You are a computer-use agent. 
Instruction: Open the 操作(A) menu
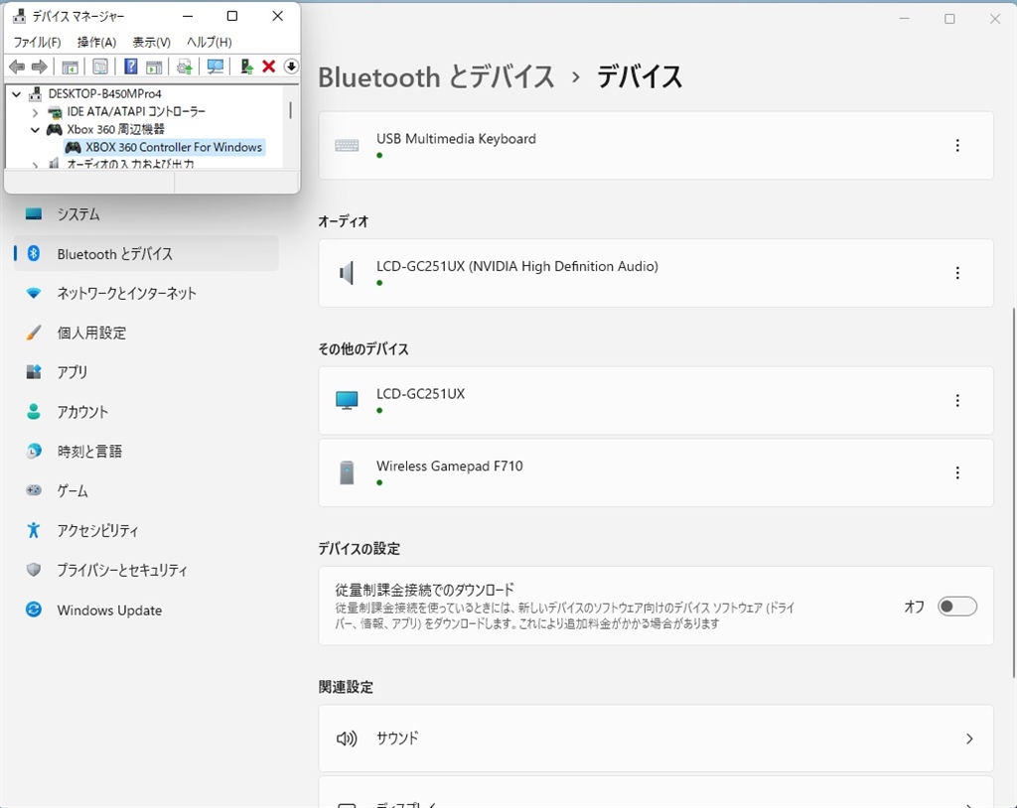96,42
